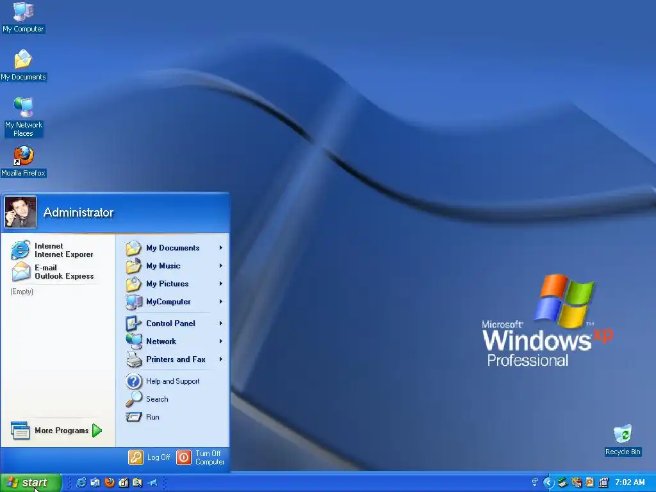Click the Log Off button
This screenshot has height=492, width=656.
149,457
